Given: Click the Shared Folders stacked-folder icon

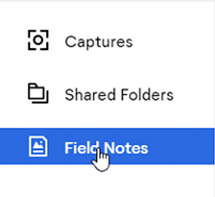Looking at the screenshot, I should (x=38, y=93).
